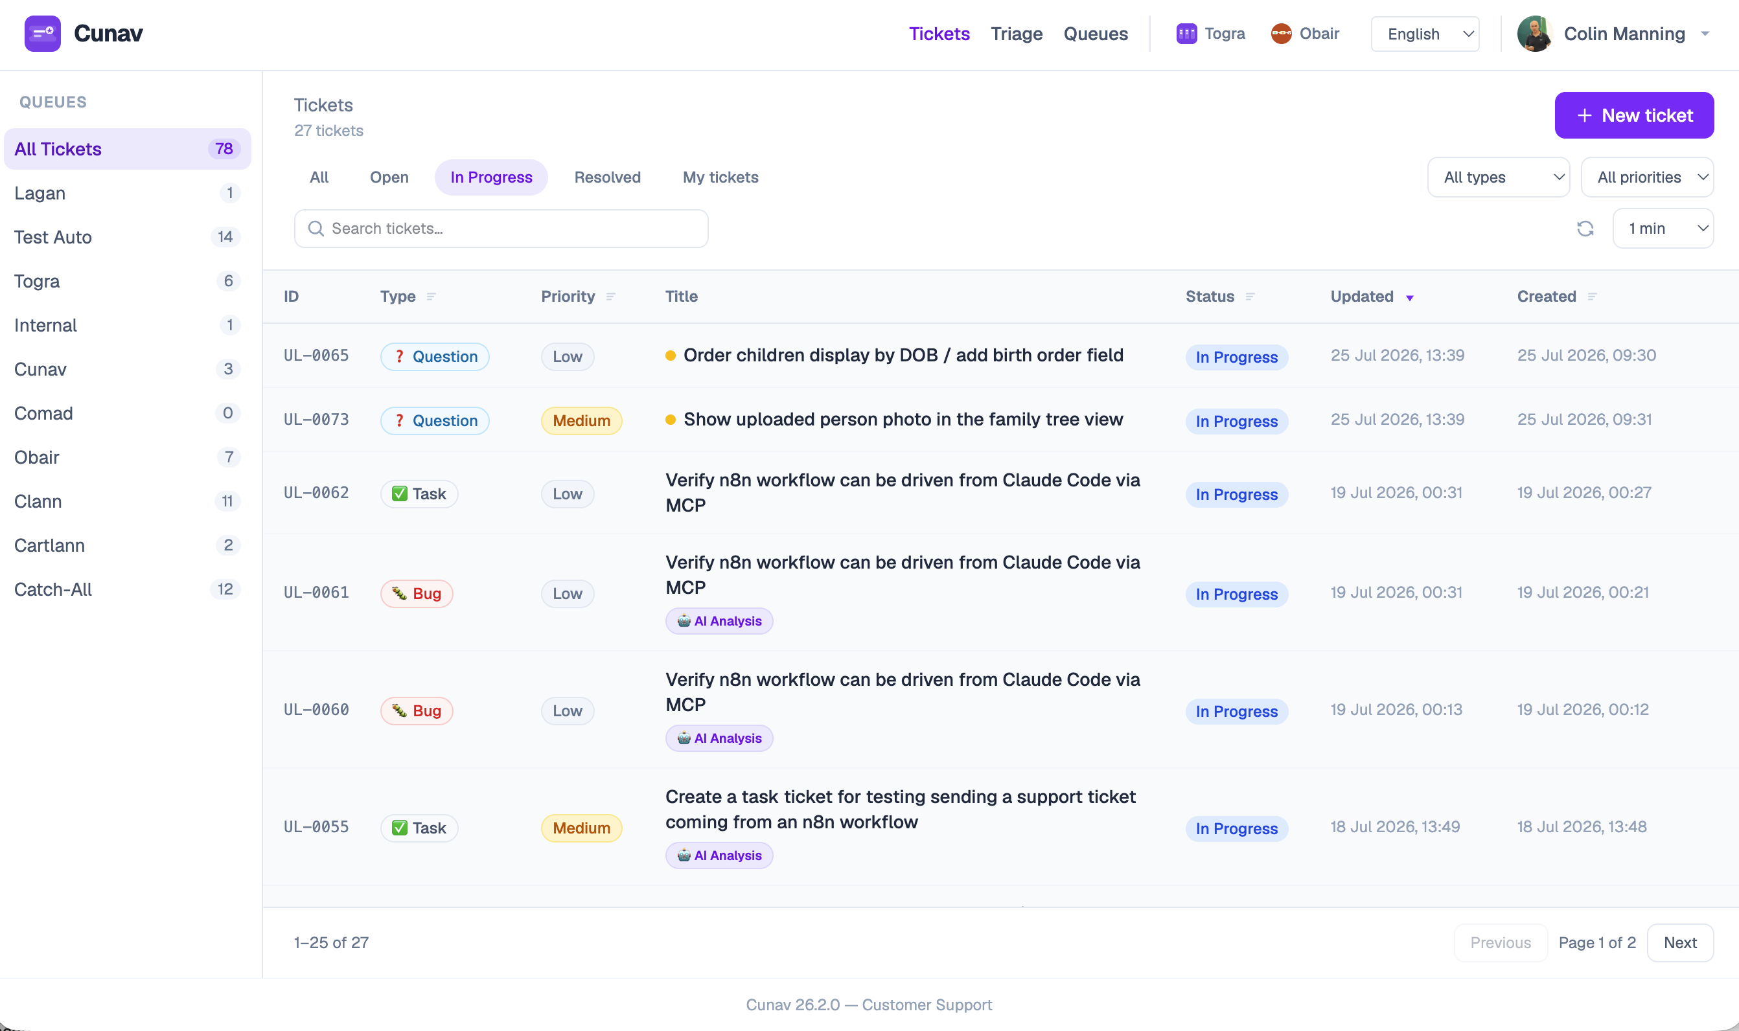The width and height of the screenshot is (1739, 1031).
Task: Click the New ticket button
Action: [x=1634, y=115]
